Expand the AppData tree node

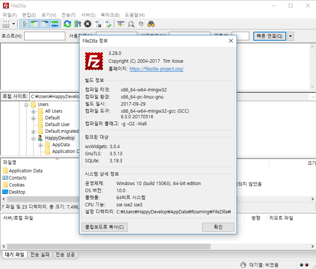click(41, 145)
